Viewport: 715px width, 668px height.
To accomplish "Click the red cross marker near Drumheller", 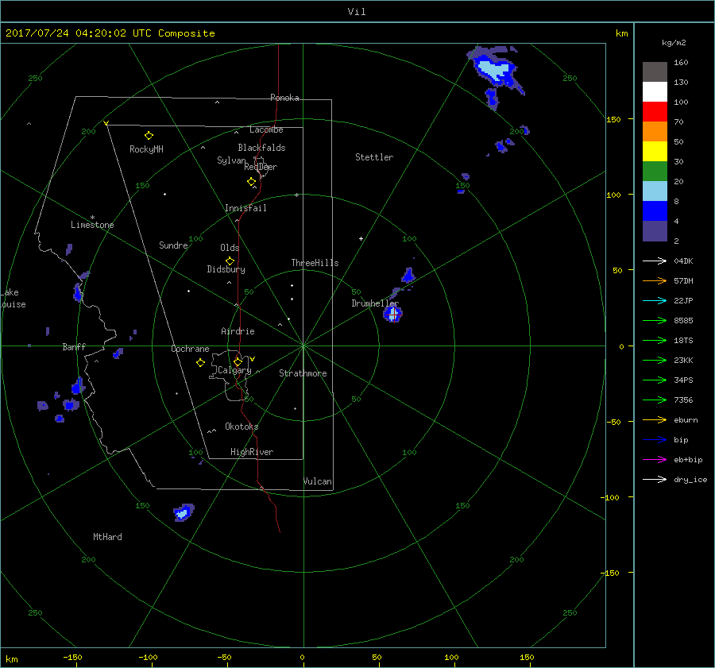I will point(392,314).
